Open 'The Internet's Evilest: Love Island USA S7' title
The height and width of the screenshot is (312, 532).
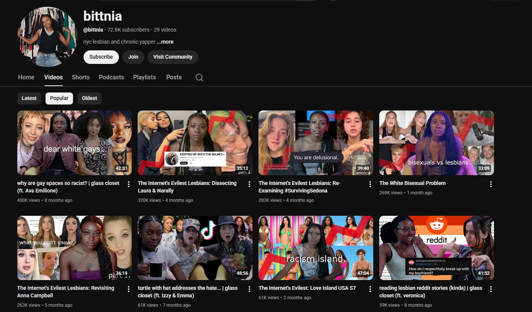point(307,288)
